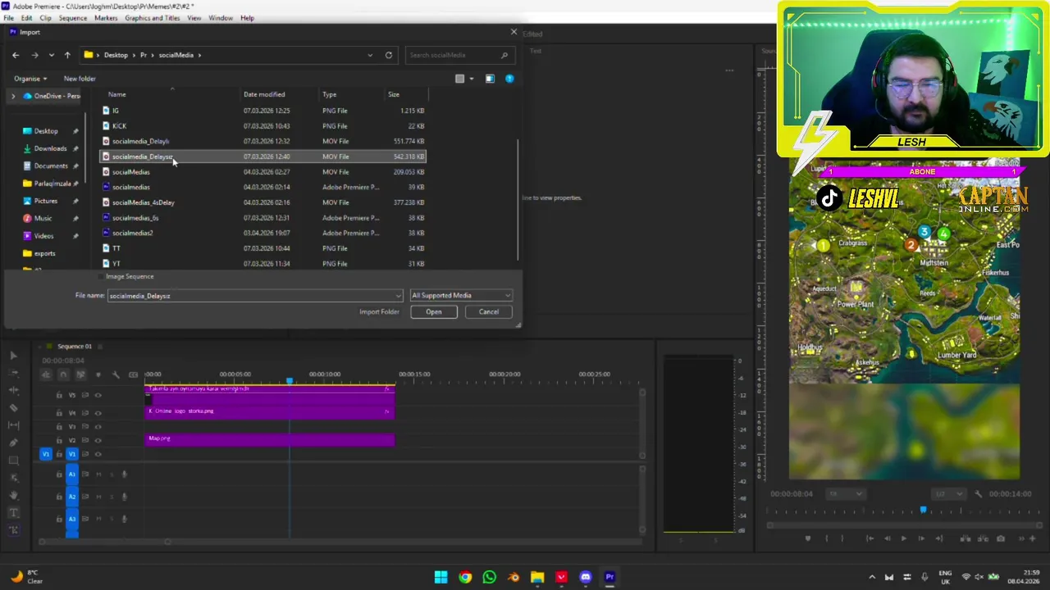
Task: Click the Cancel button
Action: [489, 311]
